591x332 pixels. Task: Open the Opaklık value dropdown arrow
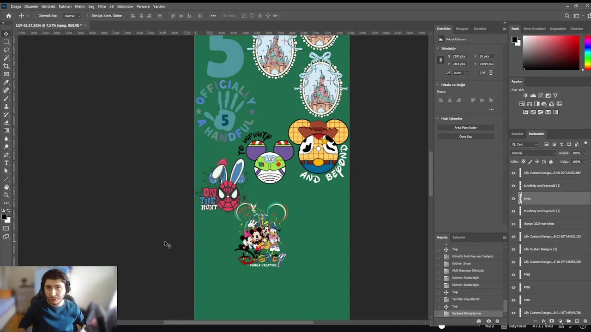584,153
